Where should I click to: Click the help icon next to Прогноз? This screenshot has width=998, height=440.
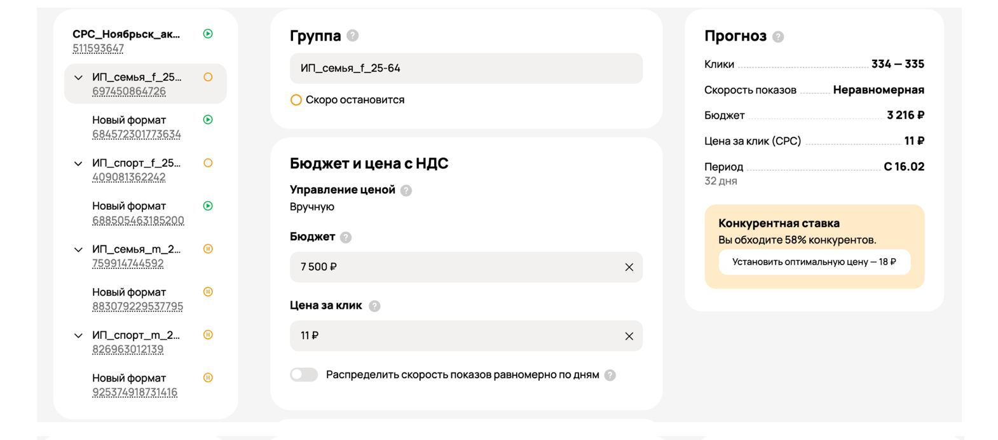(778, 37)
